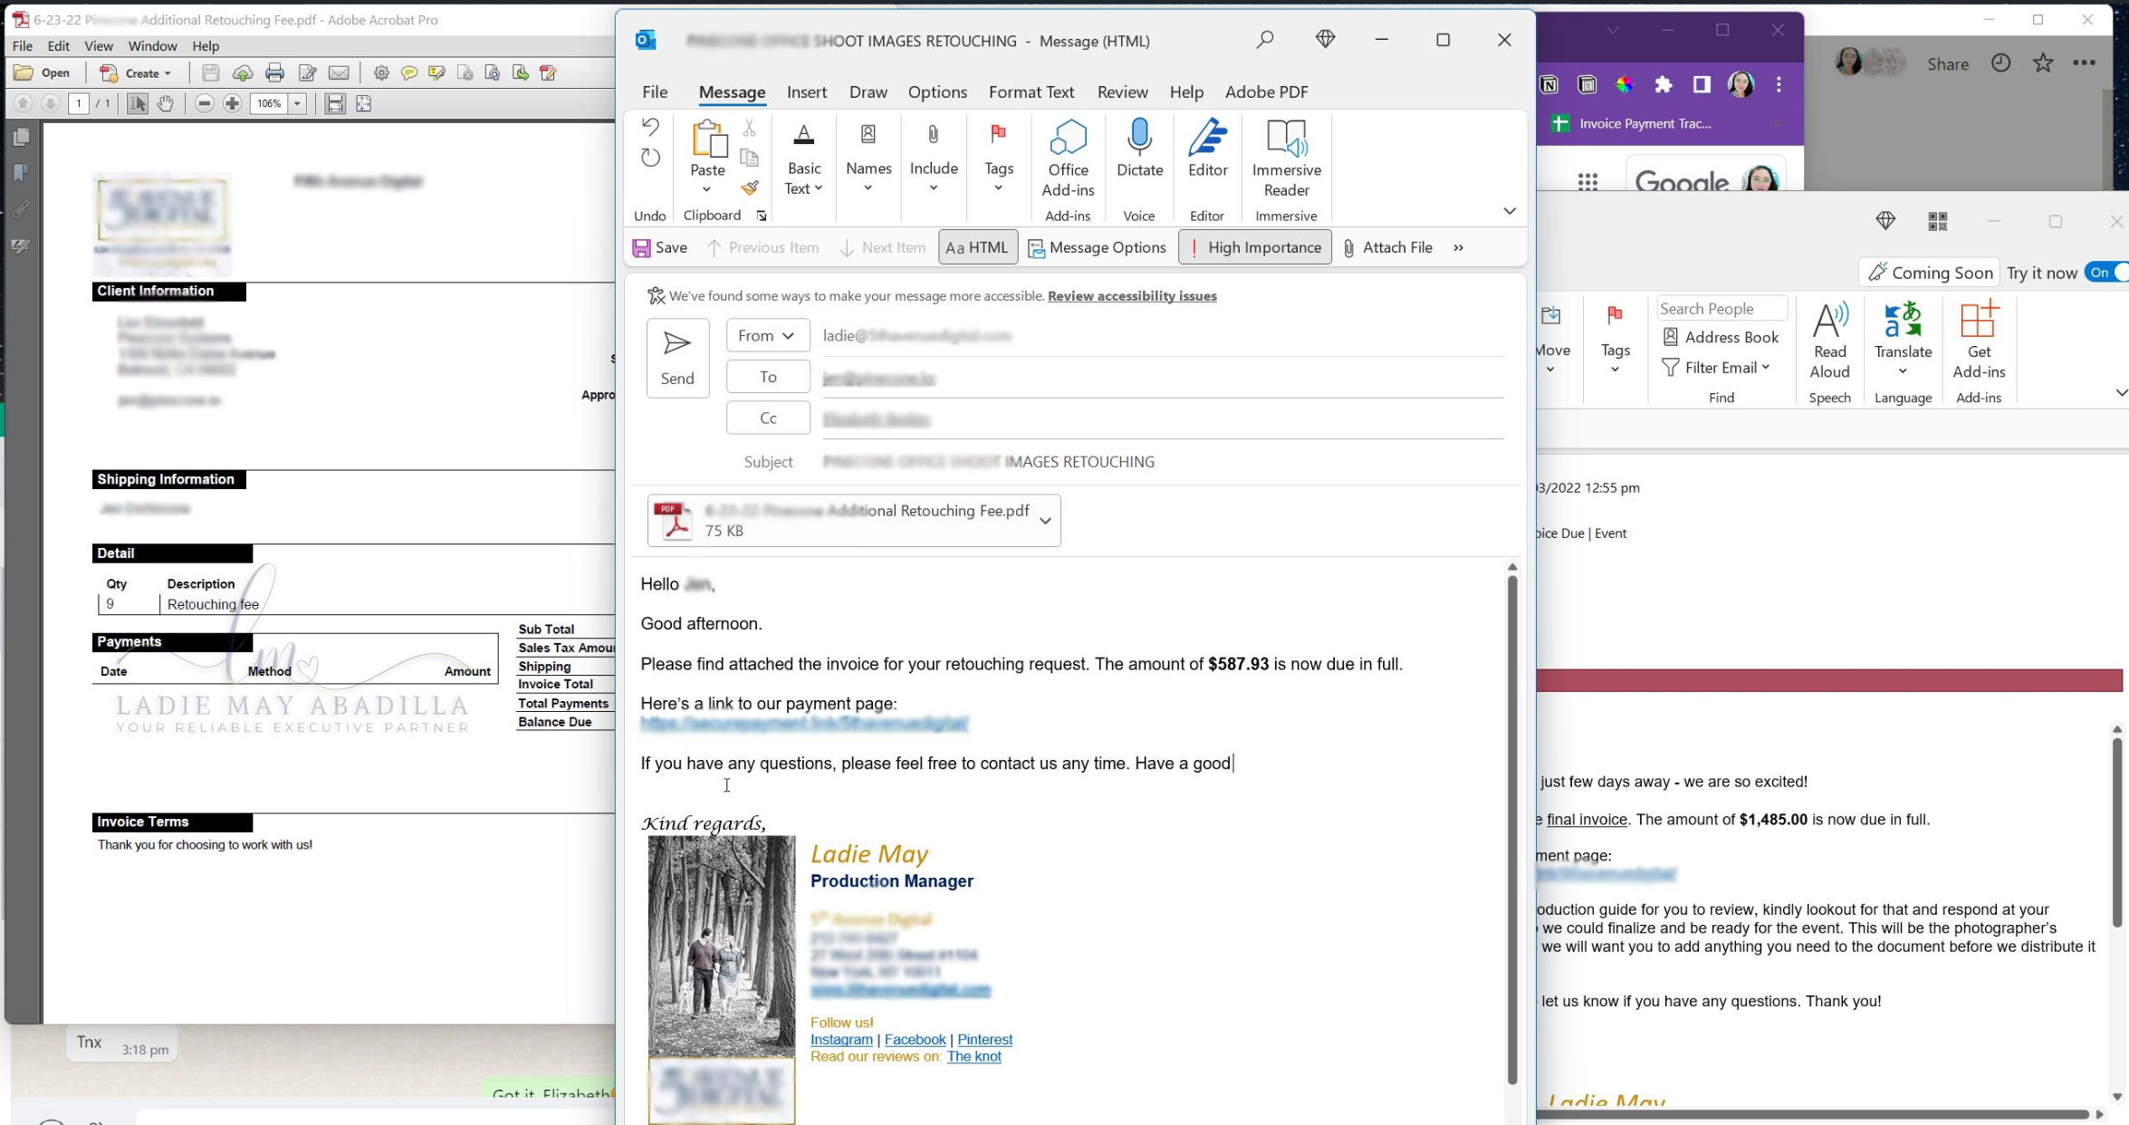The image size is (2129, 1125).
Task: Click Review accessibility issues link
Action: (x=1132, y=295)
